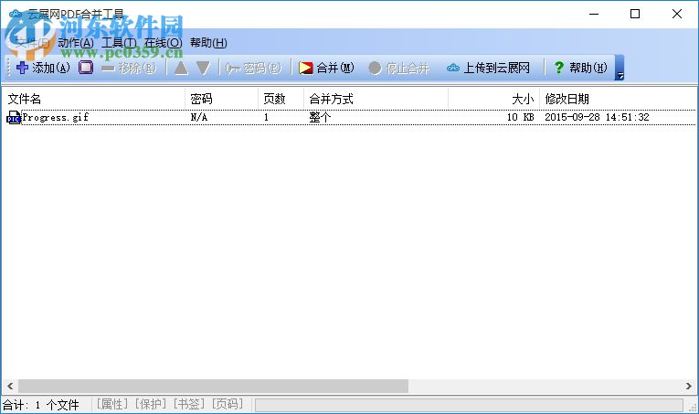Image resolution: width=699 pixels, height=414 pixels.
Task: Sort by the 修改日期 column header
Action: (x=618, y=99)
